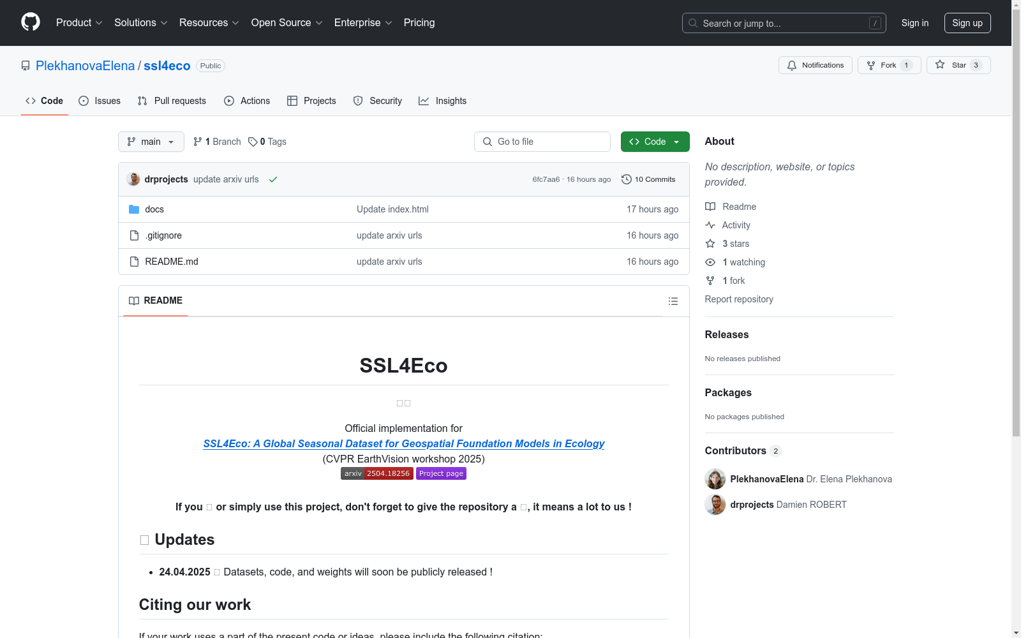Open the drprojects author link in commit bar

pyautogui.click(x=167, y=179)
